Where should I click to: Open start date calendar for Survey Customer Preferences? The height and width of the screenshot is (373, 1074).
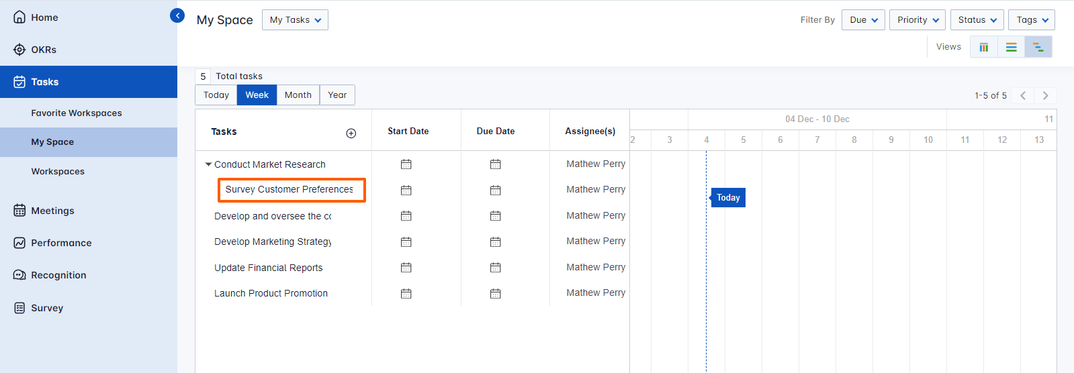(x=406, y=191)
